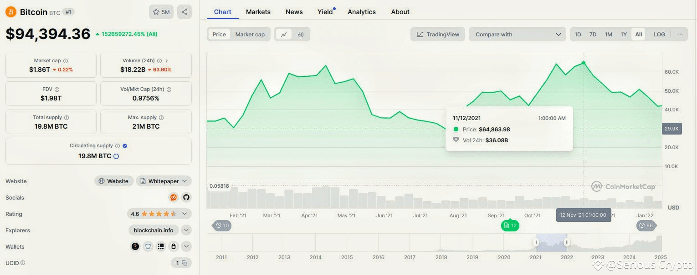Expand the Wallets chevron
Screen dimensions: 697x275
[x=186, y=246]
